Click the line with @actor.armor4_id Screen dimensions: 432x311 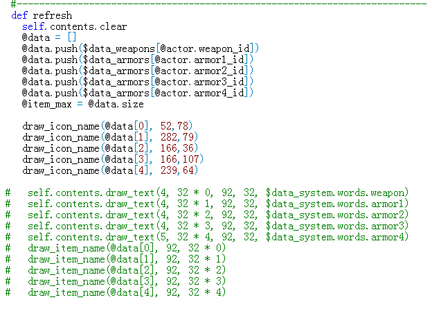tap(138, 93)
